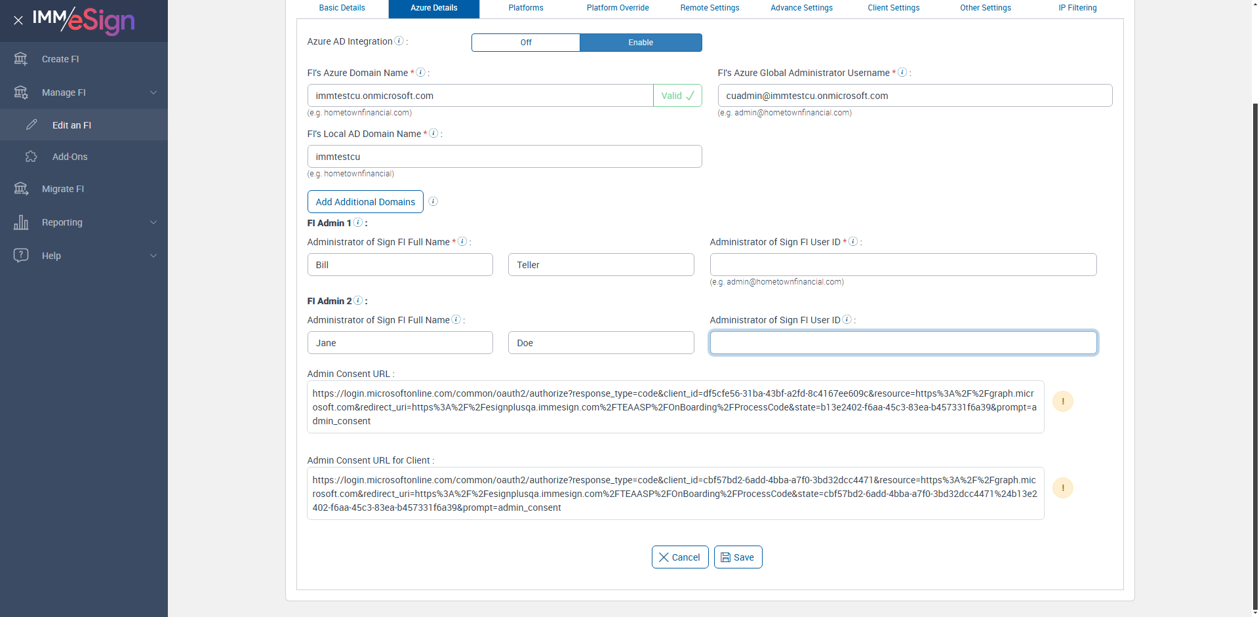Click the Help question mark icon

pos(21,255)
